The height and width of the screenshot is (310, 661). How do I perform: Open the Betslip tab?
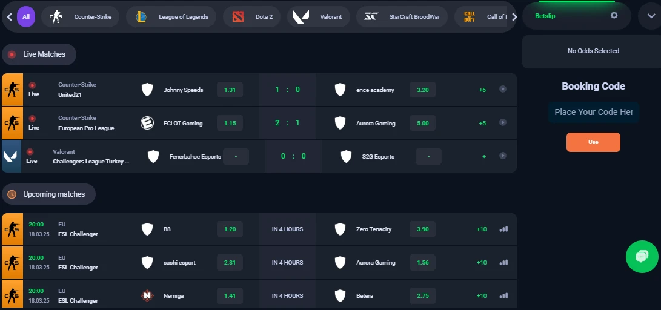pos(545,16)
